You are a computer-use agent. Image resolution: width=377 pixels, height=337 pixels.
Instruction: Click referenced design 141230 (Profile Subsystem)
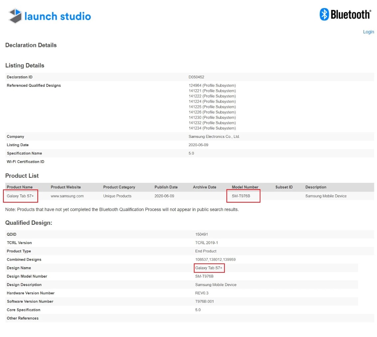[x=212, y=118]
